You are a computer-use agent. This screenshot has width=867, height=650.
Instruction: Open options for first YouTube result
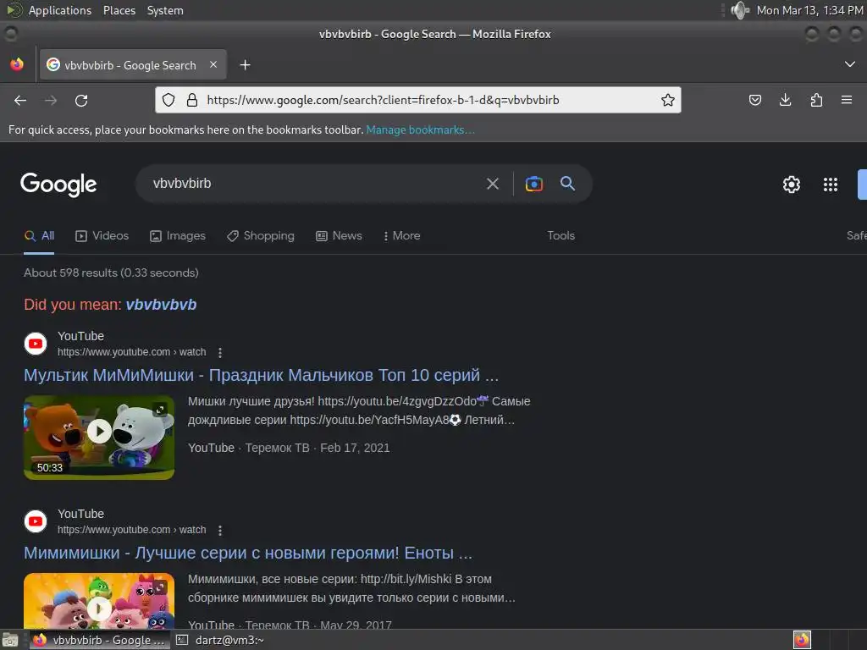tap(220, 353)
